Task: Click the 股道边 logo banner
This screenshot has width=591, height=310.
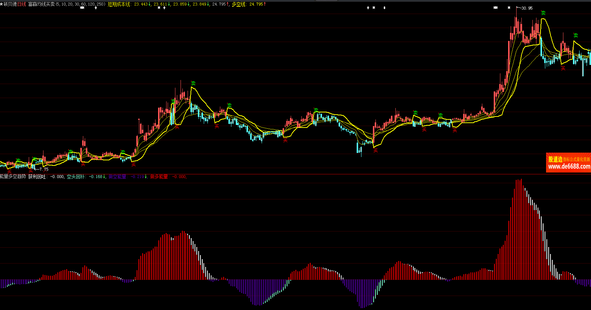Action: pyautogui.click(x=555, y=159)
